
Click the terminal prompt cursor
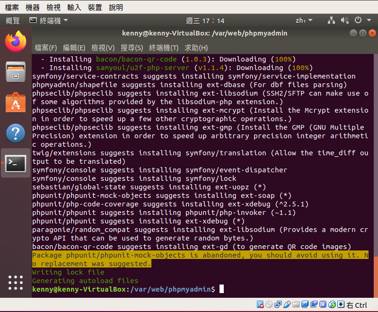[x=221, y=289]
